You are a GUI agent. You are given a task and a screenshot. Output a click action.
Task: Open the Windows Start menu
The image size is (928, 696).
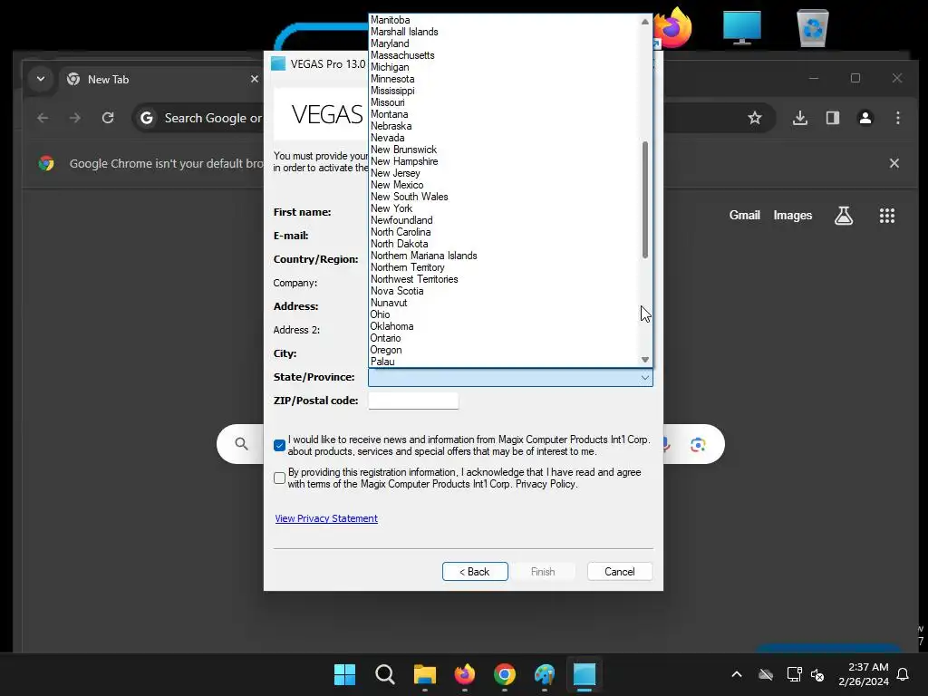[x=344, y=674]
